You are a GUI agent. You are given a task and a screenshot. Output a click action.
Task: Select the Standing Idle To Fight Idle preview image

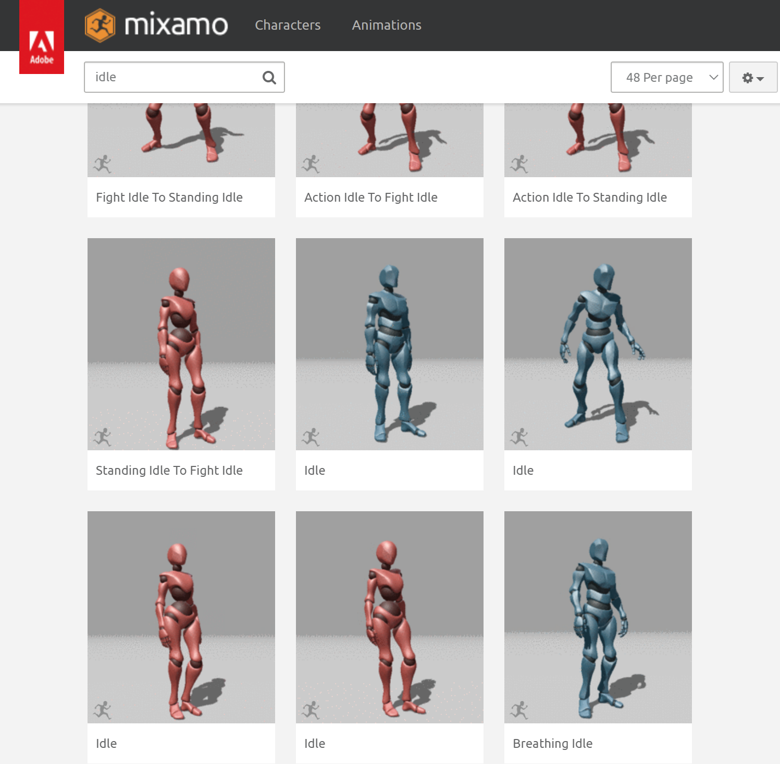click(181, 344)
